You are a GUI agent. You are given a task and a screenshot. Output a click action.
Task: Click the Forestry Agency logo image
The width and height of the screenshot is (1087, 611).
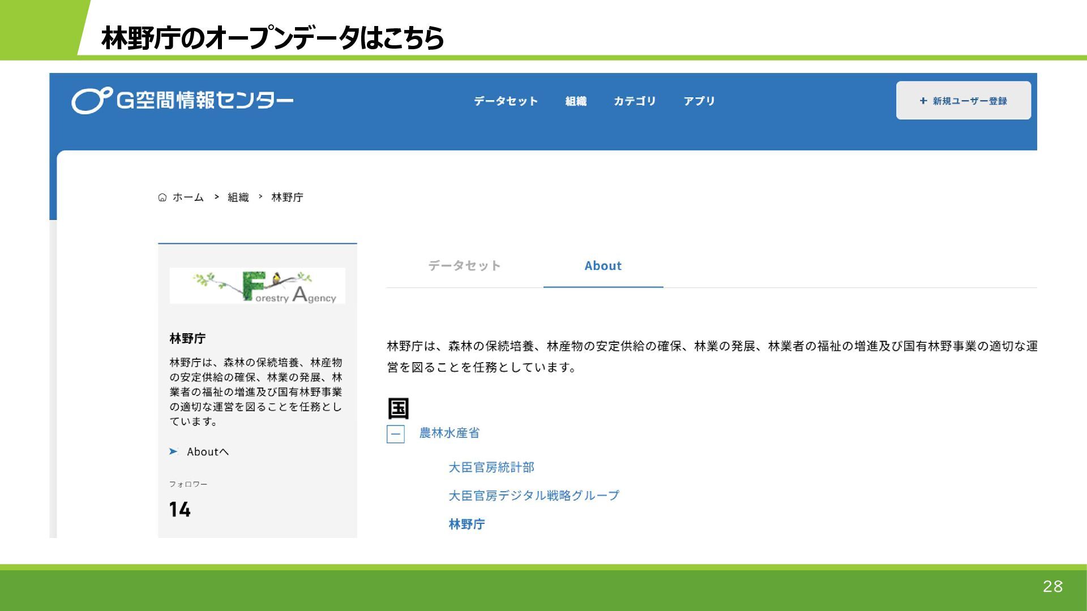257,286
